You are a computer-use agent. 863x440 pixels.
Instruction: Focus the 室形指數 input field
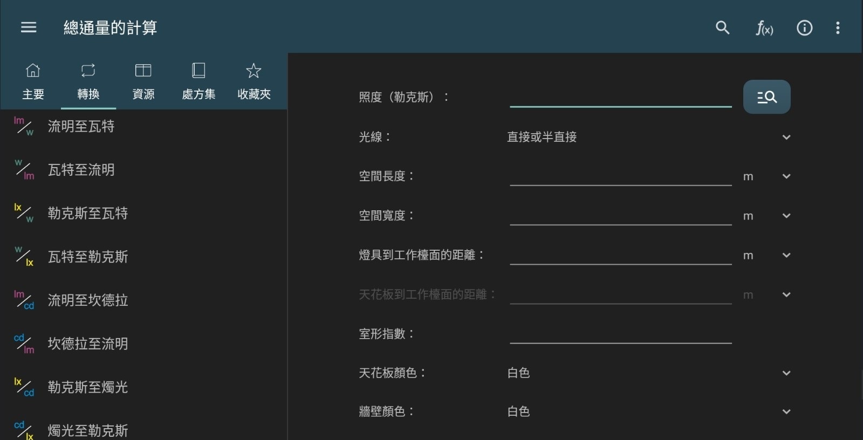pos(620,333)
